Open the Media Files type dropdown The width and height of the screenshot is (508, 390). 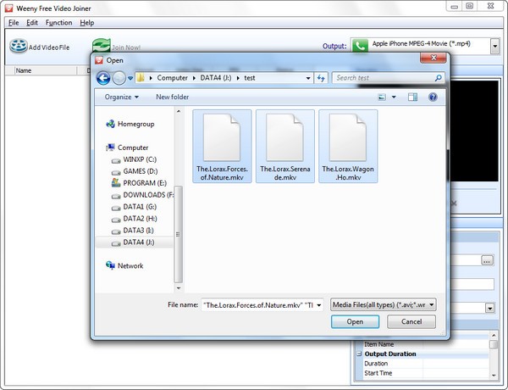pos(383,304)
